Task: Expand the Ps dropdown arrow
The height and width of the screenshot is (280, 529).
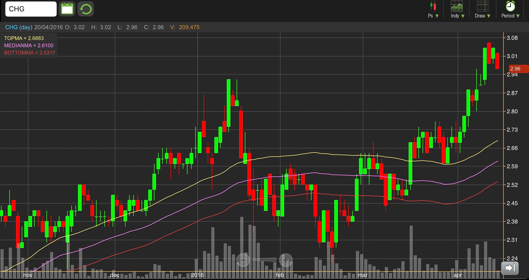Action: (437, 16)
